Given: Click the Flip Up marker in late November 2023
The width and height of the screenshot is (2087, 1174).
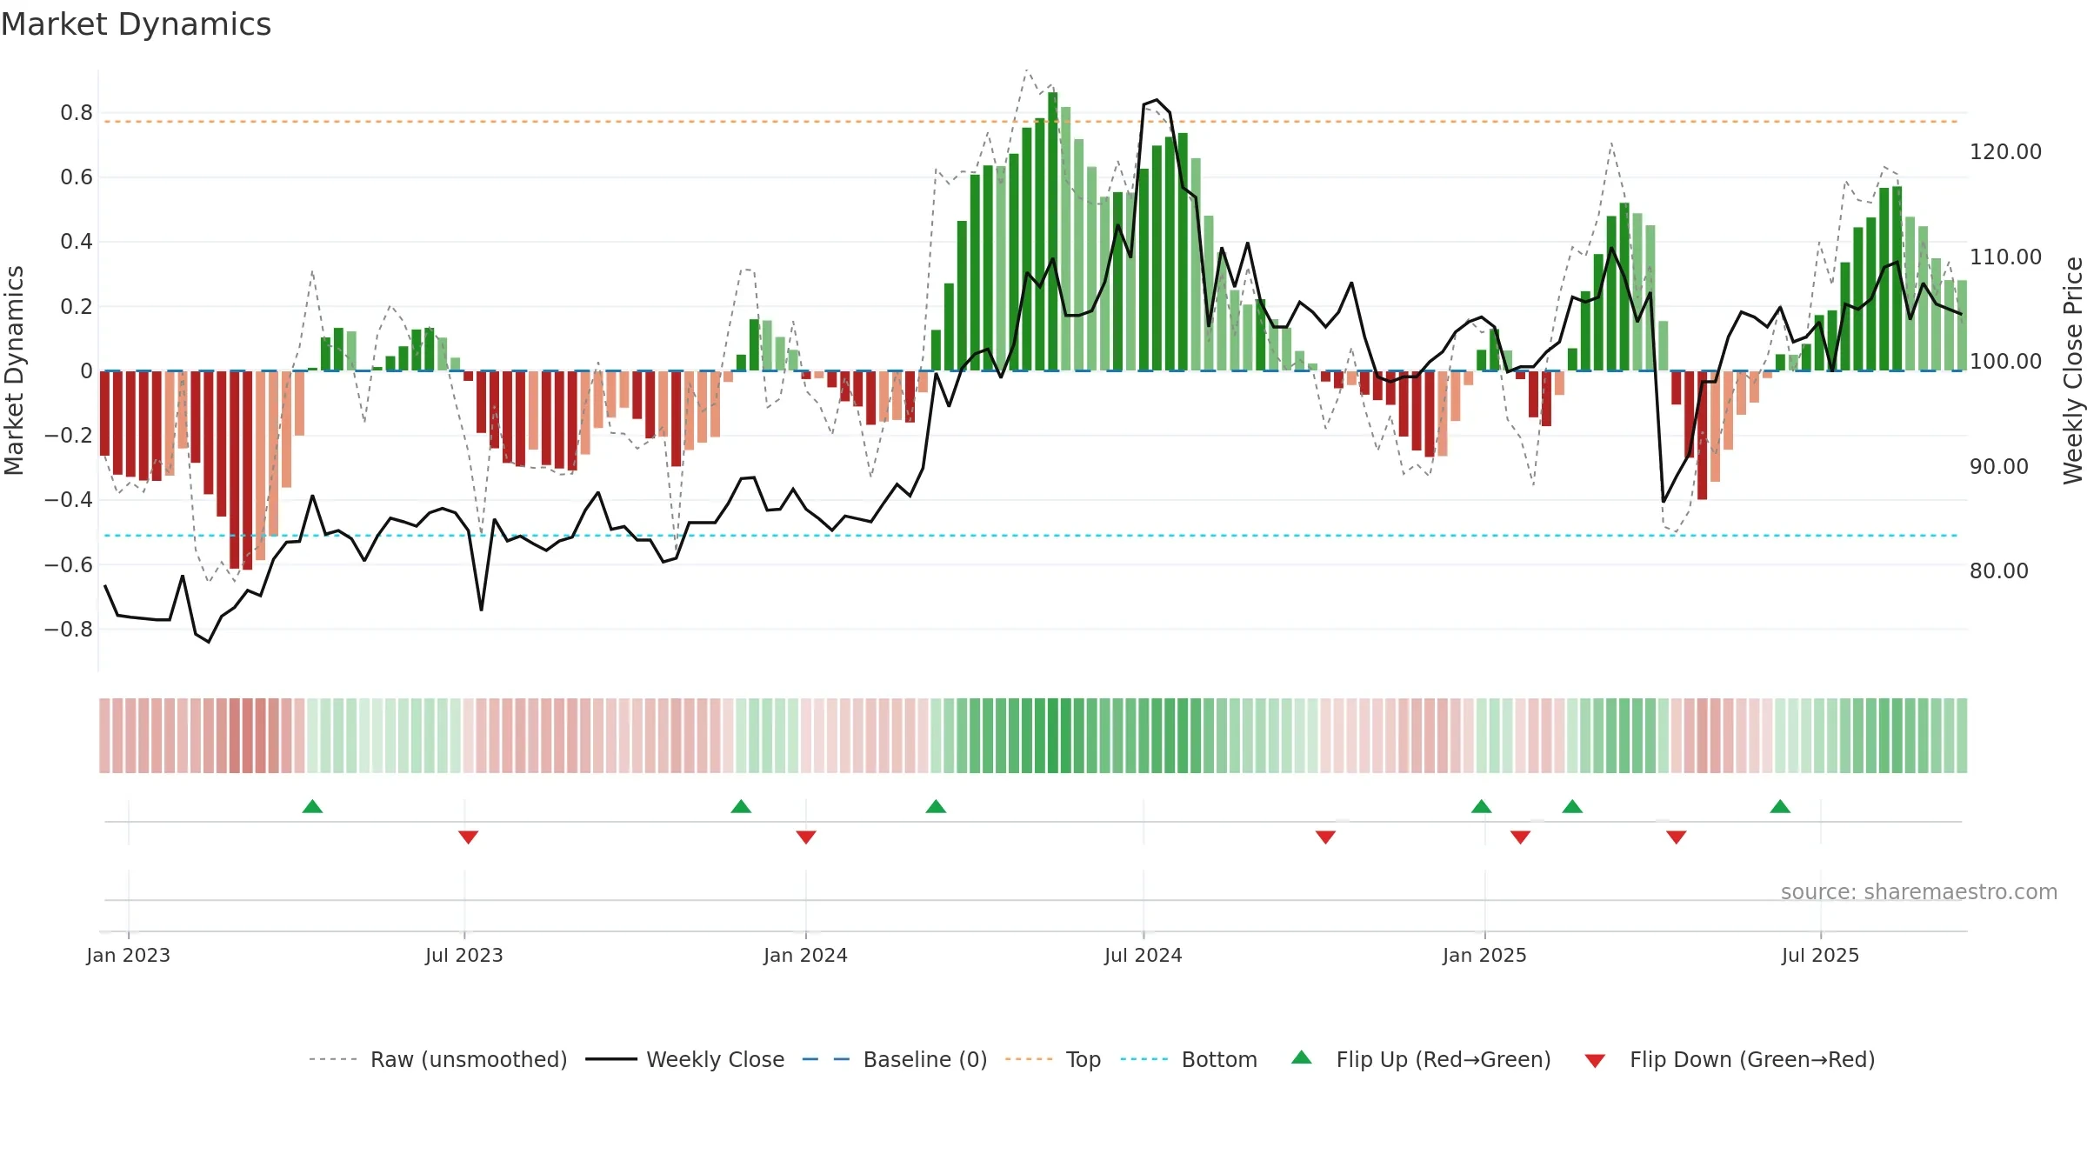Looking at the screenshot, I should click(741, 806).
